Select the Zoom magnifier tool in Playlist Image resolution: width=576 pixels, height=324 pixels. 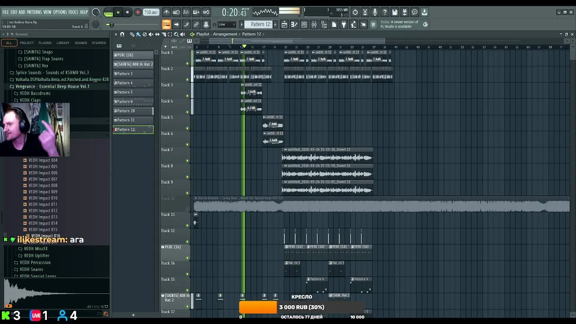click(x=176, y=34)
